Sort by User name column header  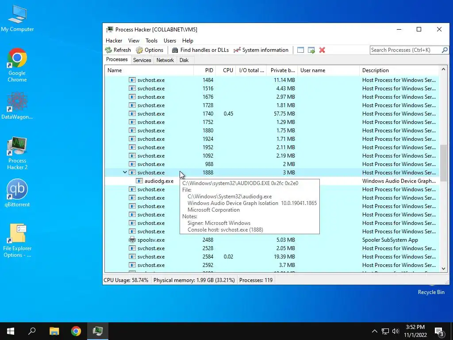328,70
